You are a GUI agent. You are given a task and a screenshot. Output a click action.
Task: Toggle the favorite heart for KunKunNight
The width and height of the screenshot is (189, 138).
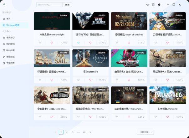click(52, 43)
